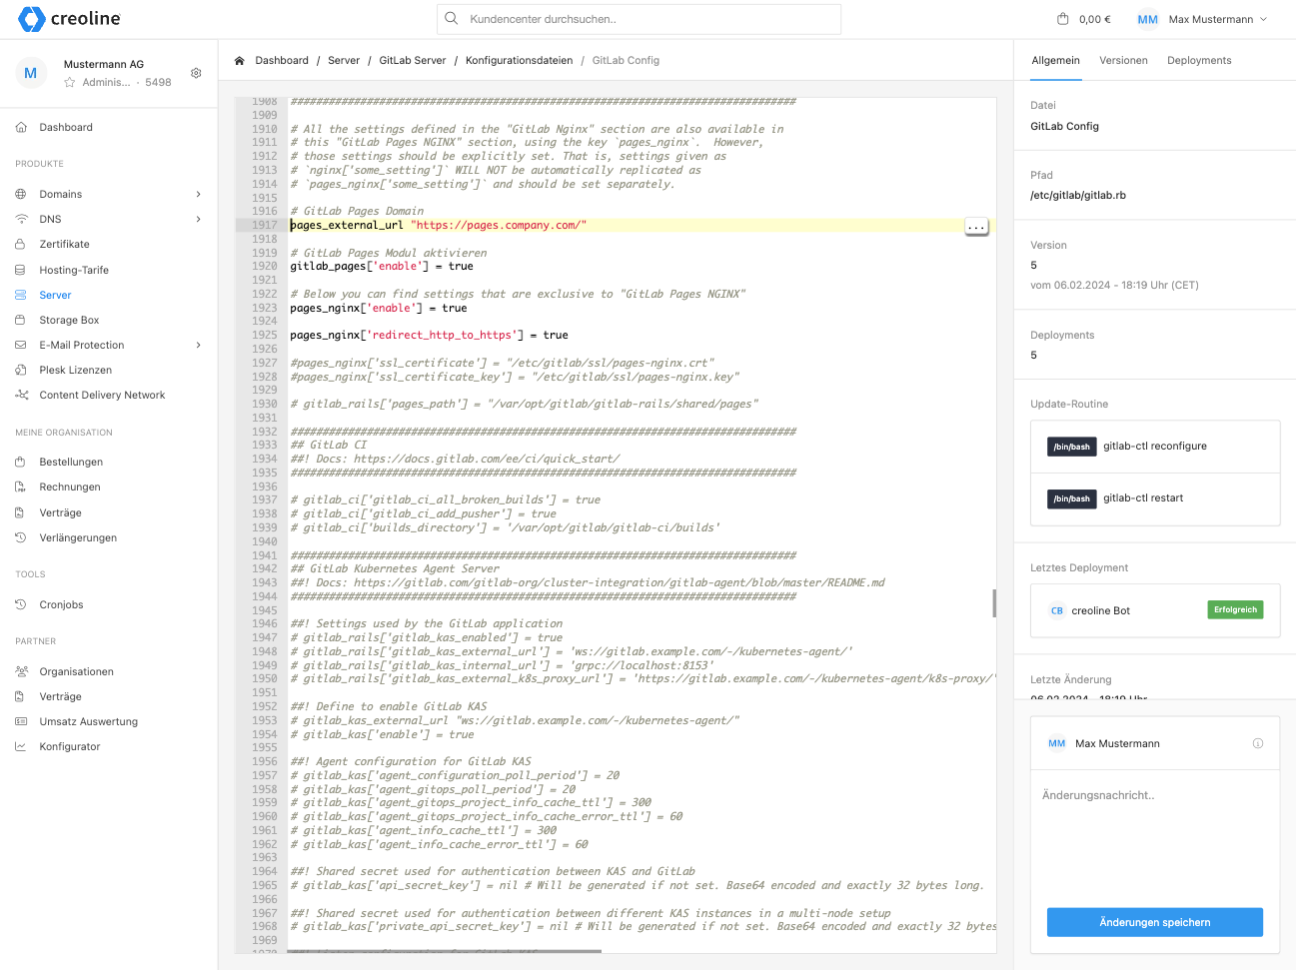Focus the Kundencenter durchsuchen search field
This screenshot has width=1296, height=970.
(x=639, y=19)
